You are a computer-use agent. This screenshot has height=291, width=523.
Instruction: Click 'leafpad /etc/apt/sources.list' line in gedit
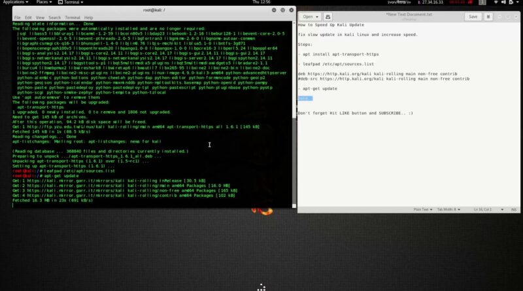[x=336, y=63]
